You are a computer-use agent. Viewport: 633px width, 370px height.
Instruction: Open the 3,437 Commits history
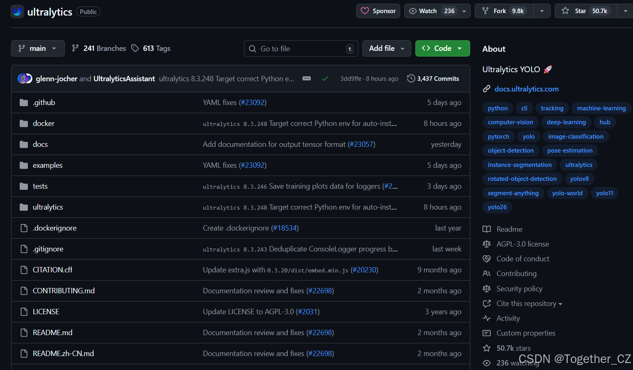pyautogui.click(x=433, y=78)
